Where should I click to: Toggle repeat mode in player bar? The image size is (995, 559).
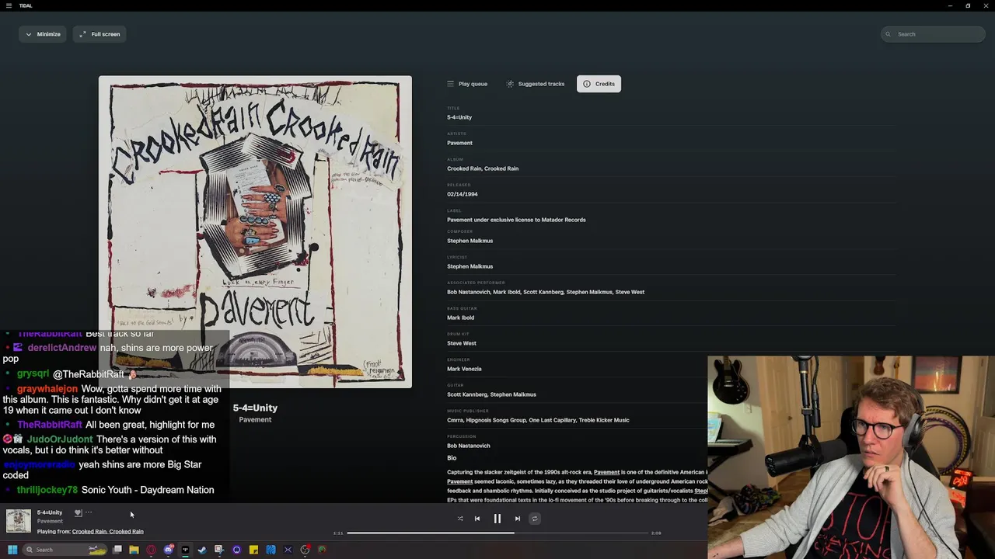click(535, 519)
